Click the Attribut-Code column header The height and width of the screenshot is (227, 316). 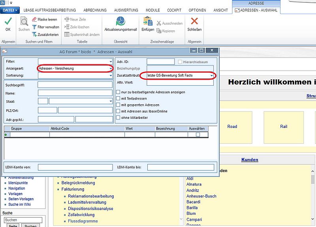87,129
